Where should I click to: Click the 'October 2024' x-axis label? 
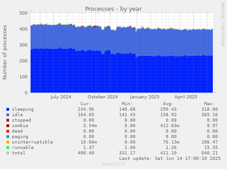[x=103, y=97]
